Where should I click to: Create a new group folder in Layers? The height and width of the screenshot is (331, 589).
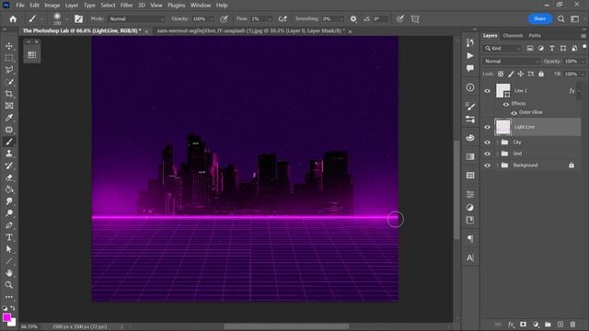(548, 325)
